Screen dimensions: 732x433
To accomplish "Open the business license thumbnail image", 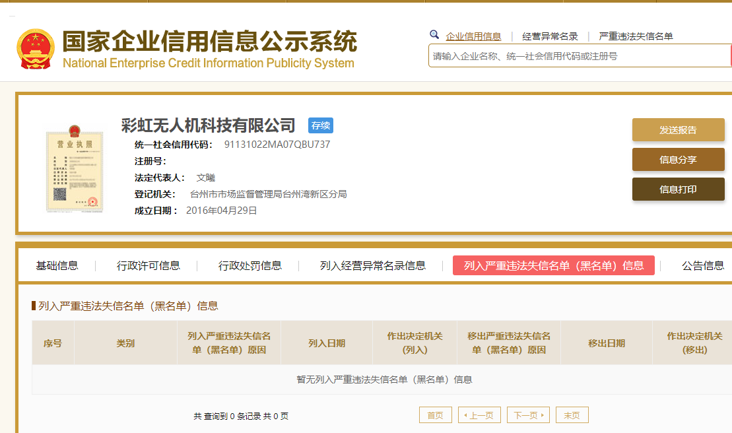I will pyautogui.click(x=74, y=168).
